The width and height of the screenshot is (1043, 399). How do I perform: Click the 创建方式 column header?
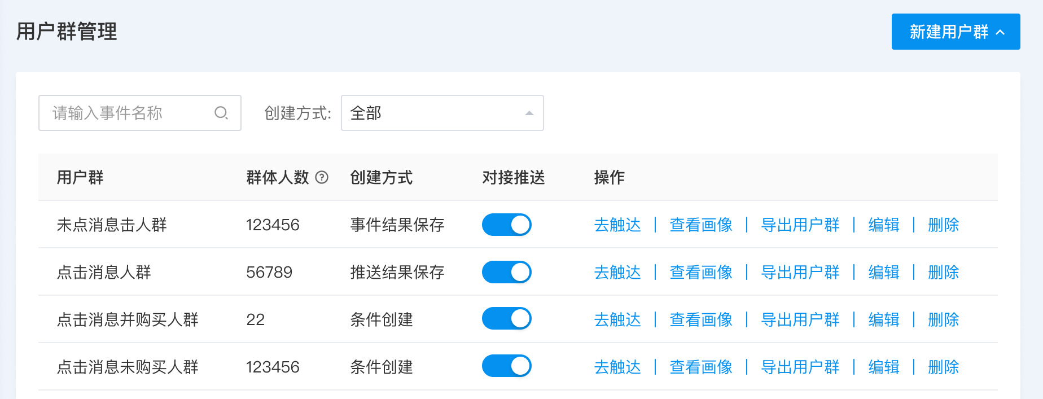click(x=382, y=177)
